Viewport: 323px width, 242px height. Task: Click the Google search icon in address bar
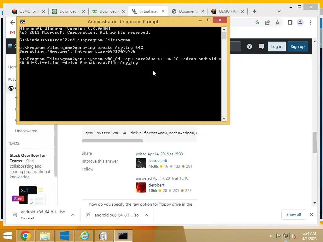pos(257,22)
